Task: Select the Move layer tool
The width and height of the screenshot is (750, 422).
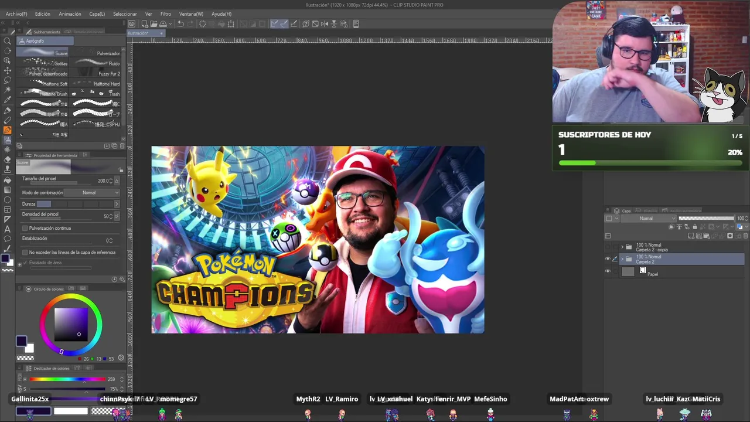Action: click(x=7, y=70)
